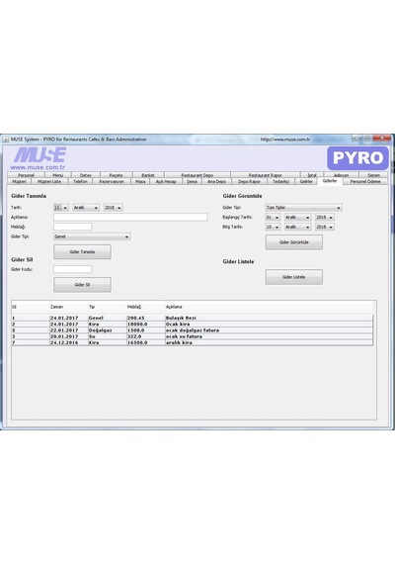This screenshot has height=564, width=395.
Task: Click the Meblağ column header in table
Action: pyautogui.click(x=146, y=307)
